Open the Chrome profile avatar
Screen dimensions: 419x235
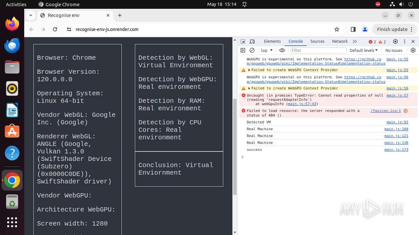tap(365, 29)
